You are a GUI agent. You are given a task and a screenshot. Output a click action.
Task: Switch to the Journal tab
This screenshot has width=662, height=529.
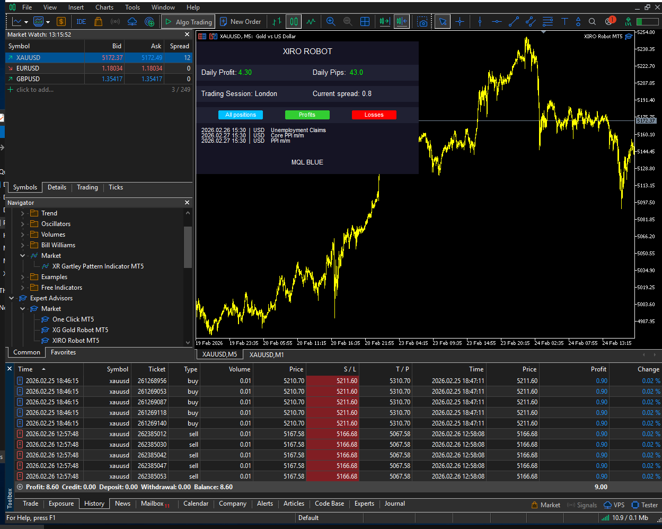(x=394, y=504)
